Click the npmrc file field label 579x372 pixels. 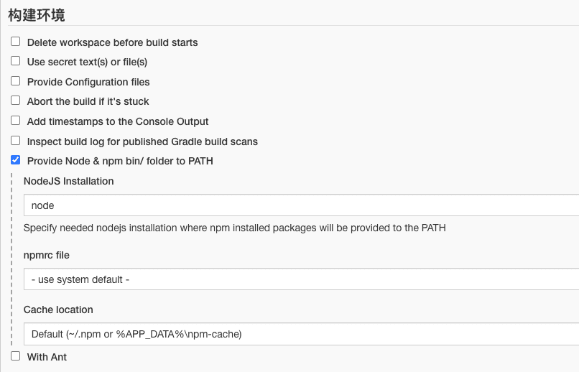[x=47, y=256]
